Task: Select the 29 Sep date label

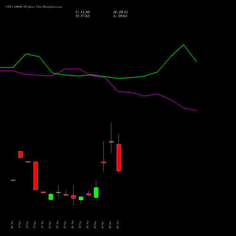Action: (95, 225)
